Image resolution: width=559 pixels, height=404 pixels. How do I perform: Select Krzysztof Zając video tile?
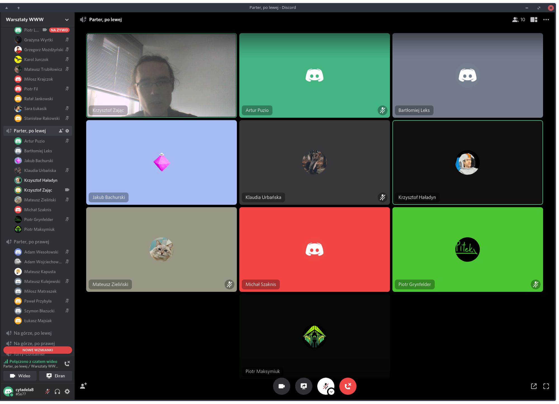tap(162, 75)
